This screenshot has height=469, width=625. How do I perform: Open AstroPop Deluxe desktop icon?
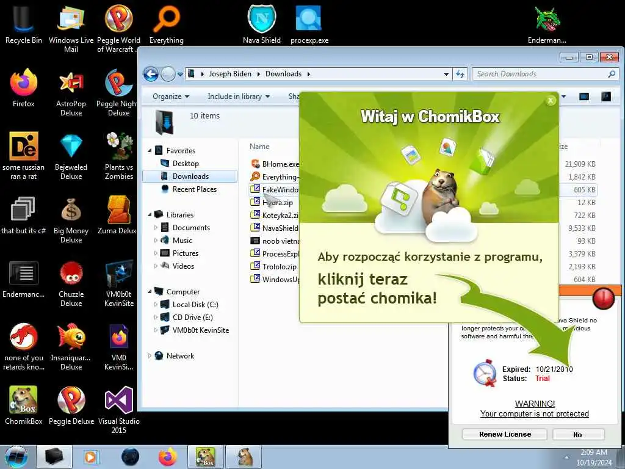(71, 93)
